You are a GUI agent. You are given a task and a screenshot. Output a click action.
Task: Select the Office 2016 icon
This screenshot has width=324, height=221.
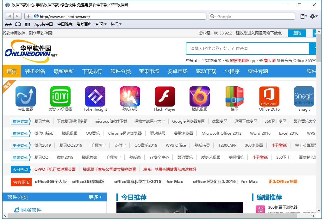(269, 96)
